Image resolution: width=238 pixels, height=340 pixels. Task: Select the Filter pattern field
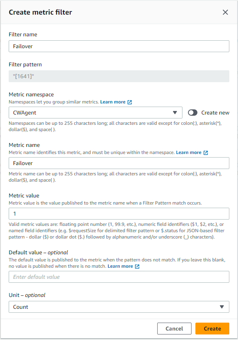pos(118,76)
